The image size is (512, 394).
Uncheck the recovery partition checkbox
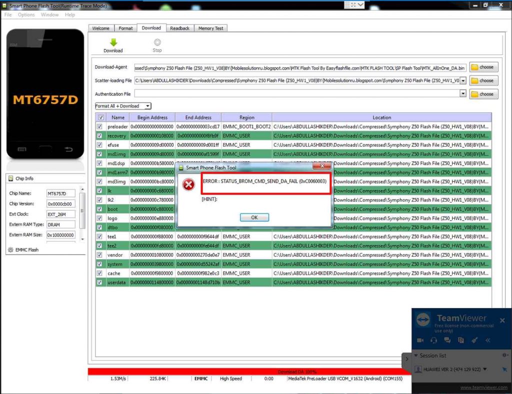point(99,136)
